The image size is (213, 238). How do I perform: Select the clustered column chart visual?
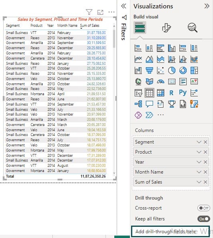click(171, 48)
